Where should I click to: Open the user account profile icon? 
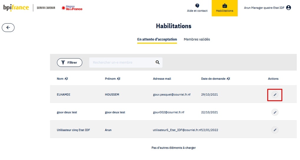[289, 8]
